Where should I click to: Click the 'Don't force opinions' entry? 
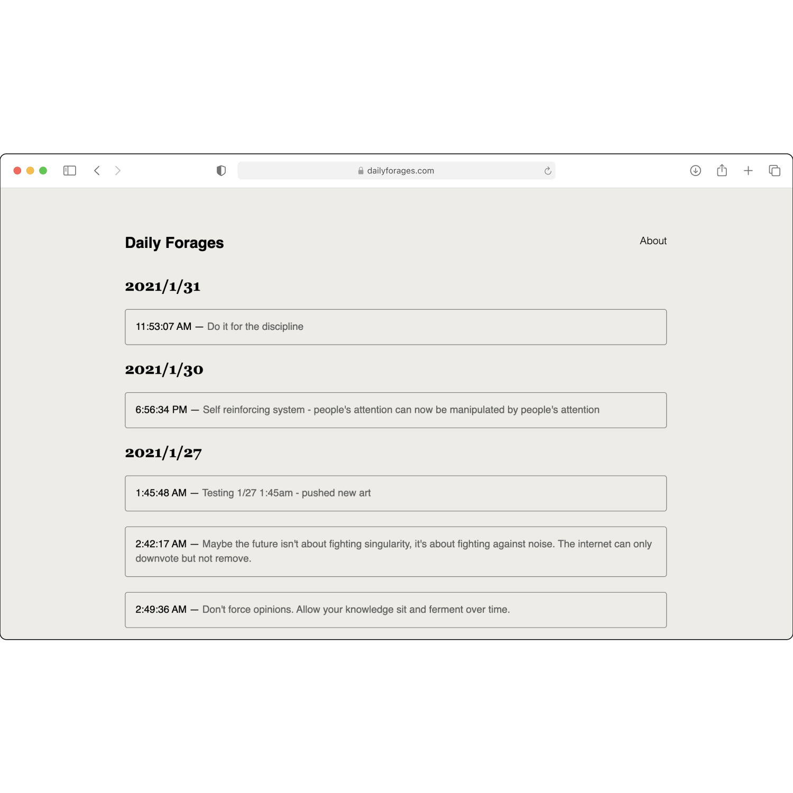coord(396,610)
